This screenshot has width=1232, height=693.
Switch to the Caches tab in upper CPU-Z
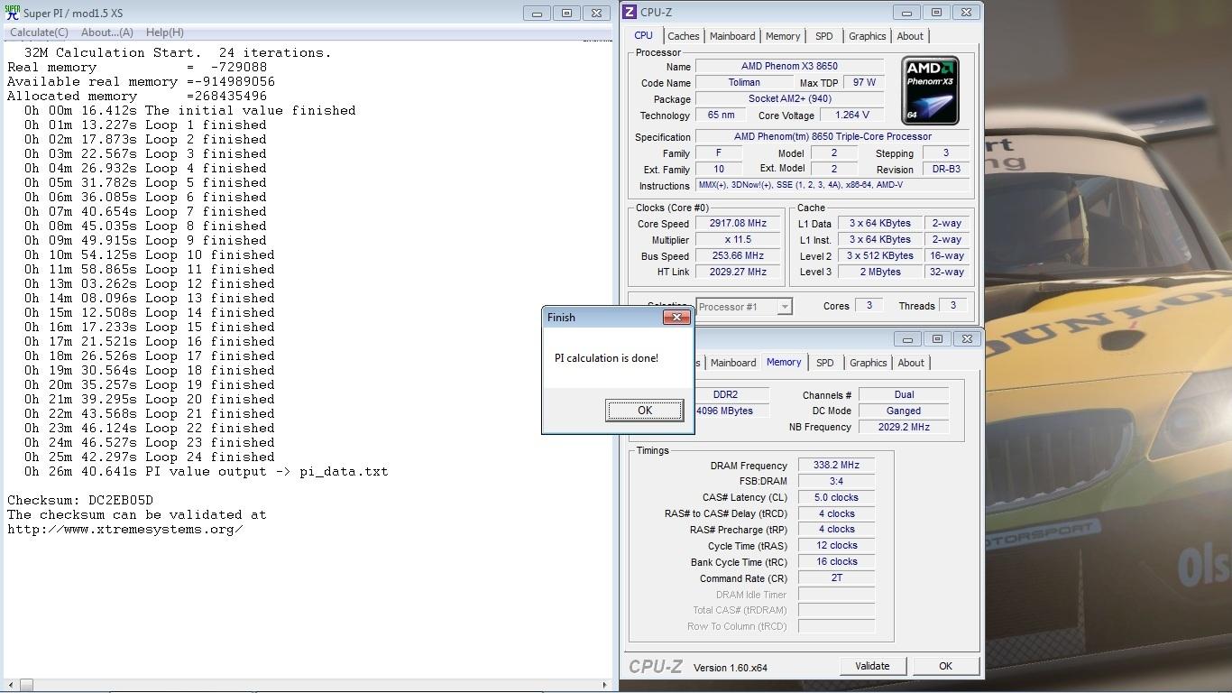683,36
